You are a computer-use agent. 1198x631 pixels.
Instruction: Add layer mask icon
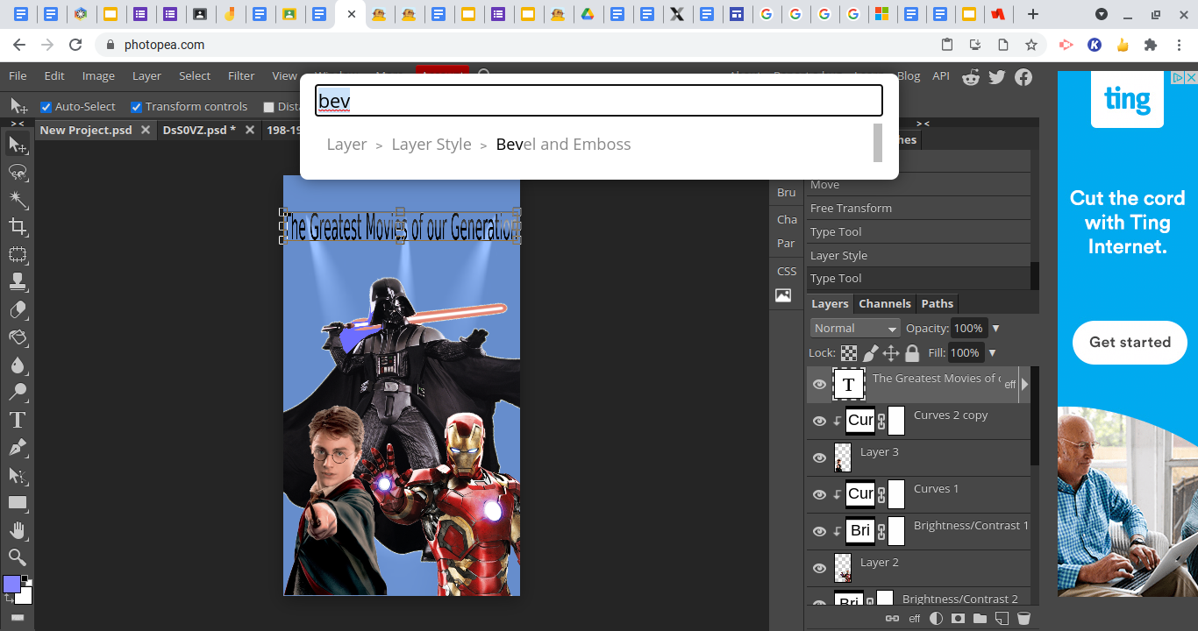tap(958, 619)
